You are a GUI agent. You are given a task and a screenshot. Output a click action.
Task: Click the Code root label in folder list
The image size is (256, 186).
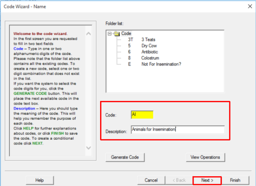pyautogui.click(x=126, y=34)
